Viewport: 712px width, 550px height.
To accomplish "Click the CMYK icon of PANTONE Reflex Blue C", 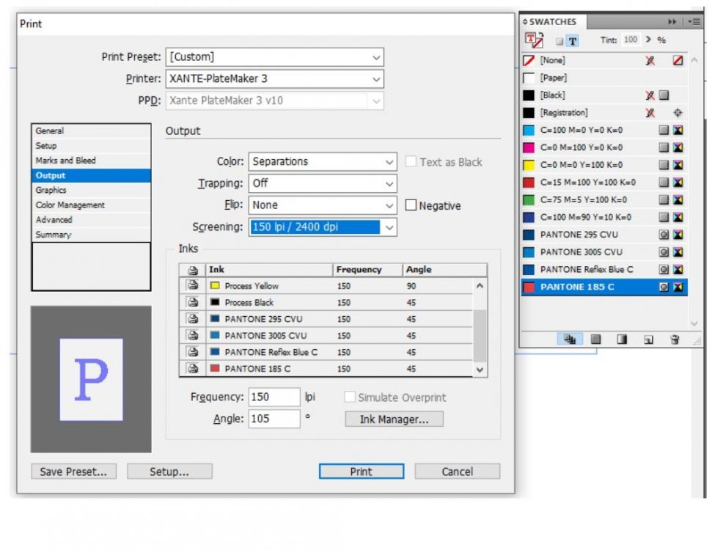I will point(678,270).
